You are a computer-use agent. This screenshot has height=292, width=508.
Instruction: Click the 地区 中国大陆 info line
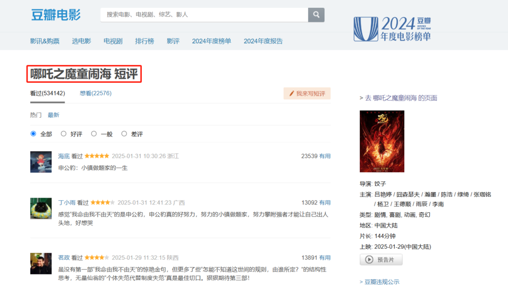click(379, 225)
